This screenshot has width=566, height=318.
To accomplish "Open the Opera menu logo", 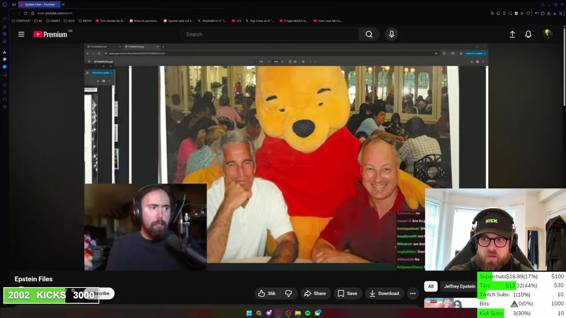I will pyautogui.click(x=4, y=4).
